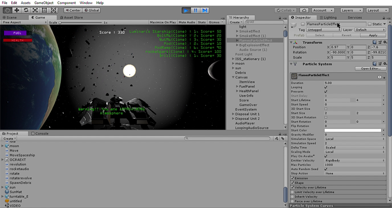
Task: Select the Rotate tool
Action: [26, 10]
